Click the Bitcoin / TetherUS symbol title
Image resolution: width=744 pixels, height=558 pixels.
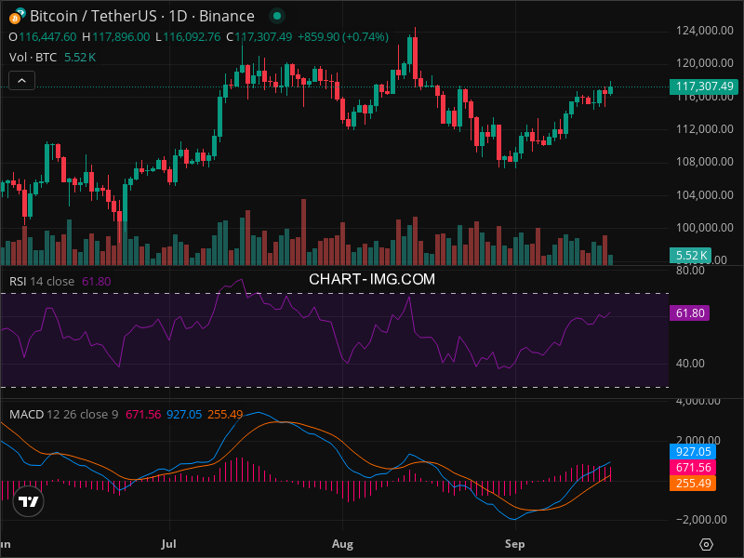[x=141, y=16]
